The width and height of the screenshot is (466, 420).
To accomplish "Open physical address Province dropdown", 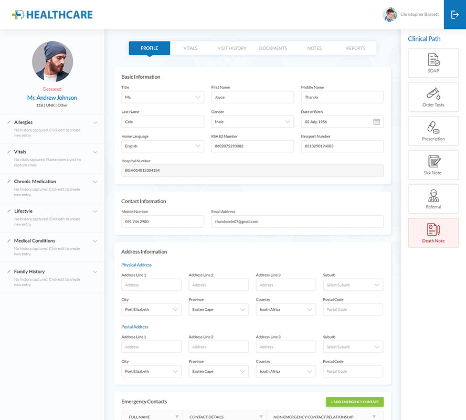I will 218,309.
